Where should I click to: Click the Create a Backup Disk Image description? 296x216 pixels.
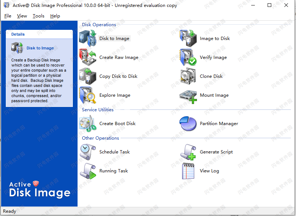click(39, 80)
